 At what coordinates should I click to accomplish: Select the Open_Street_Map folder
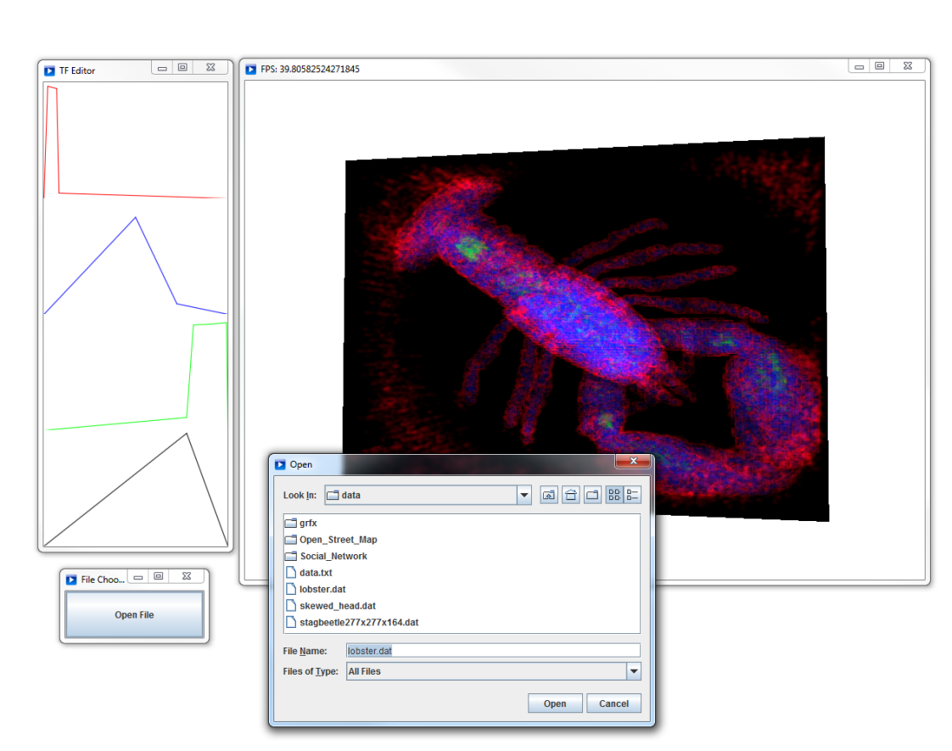pos(338,540)
